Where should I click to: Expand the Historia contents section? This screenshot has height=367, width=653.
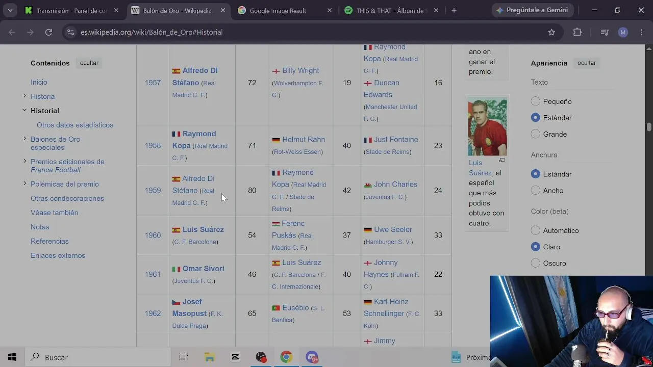24,96
